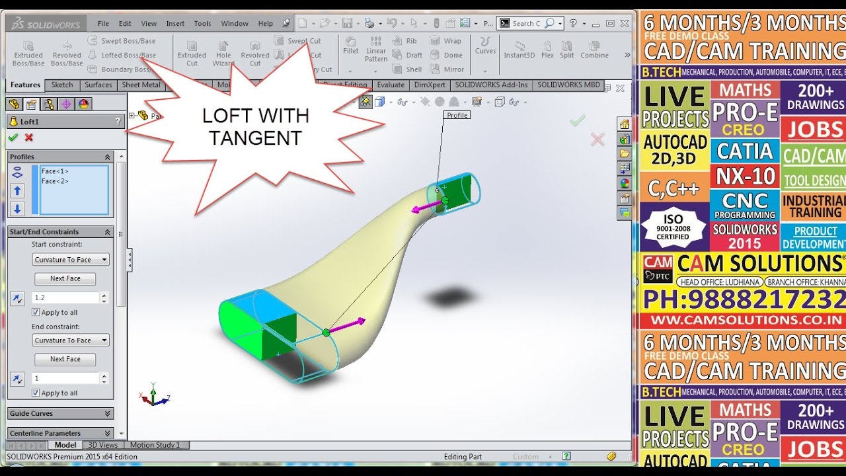Screen dimensions: 846x476
Task: Switch to the Motion Study 1 tab
Action: pos(155,445)
